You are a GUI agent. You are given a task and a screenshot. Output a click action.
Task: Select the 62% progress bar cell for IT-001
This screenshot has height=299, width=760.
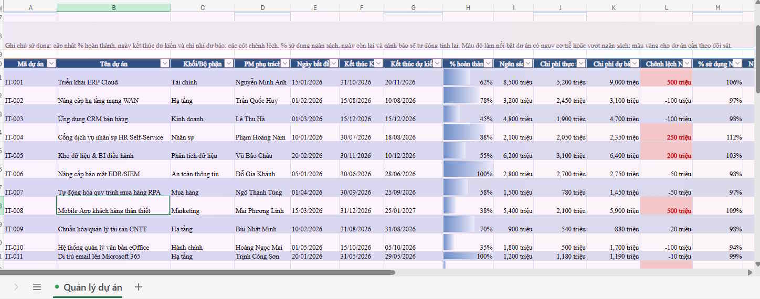pyautogui.click(x=468, y=77)
